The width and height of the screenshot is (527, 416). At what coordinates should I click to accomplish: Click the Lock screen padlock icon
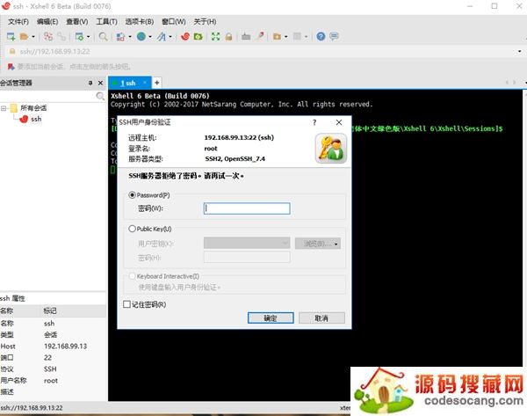point(228,36)
